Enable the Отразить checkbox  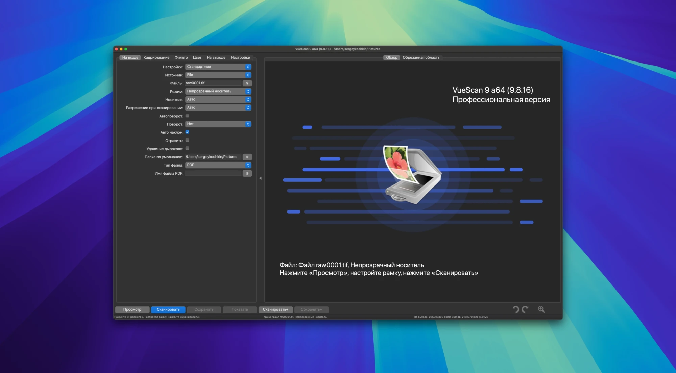tap(187, 140)
